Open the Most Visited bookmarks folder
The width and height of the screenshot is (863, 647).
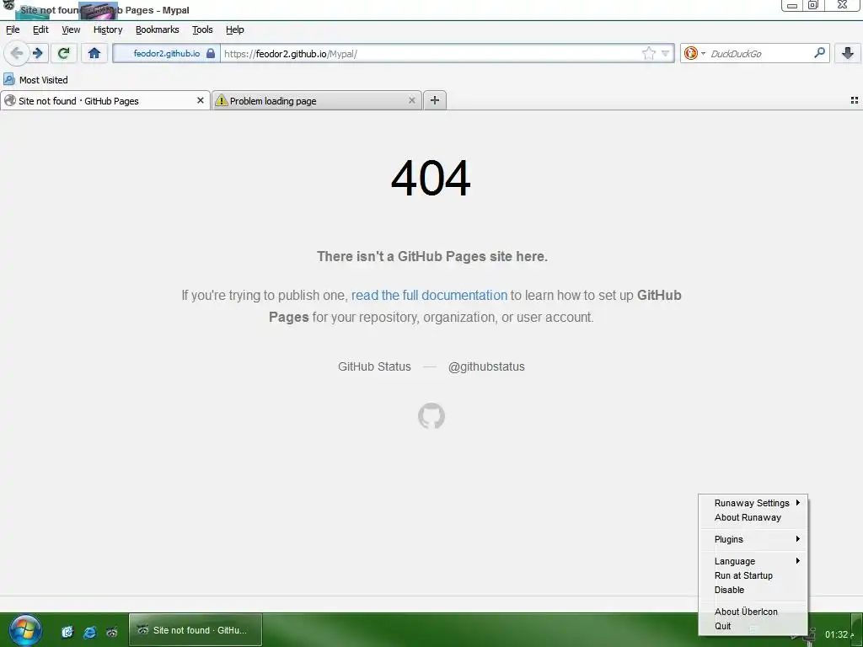[35, 80]
